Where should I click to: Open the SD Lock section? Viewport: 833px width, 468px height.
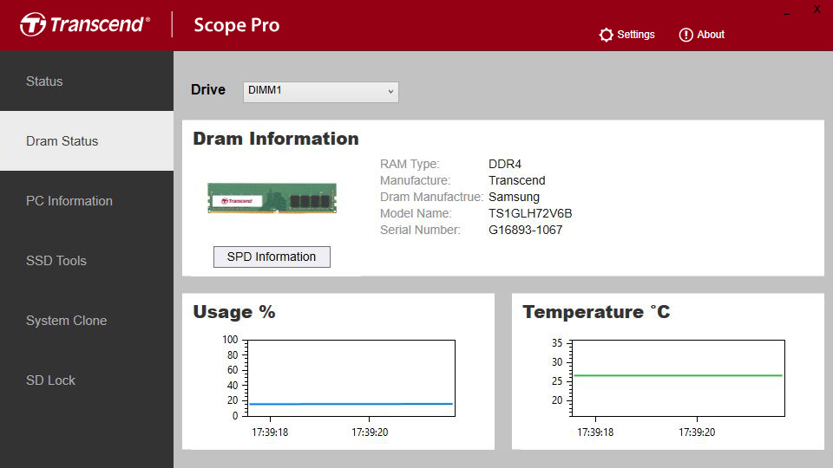87,380
